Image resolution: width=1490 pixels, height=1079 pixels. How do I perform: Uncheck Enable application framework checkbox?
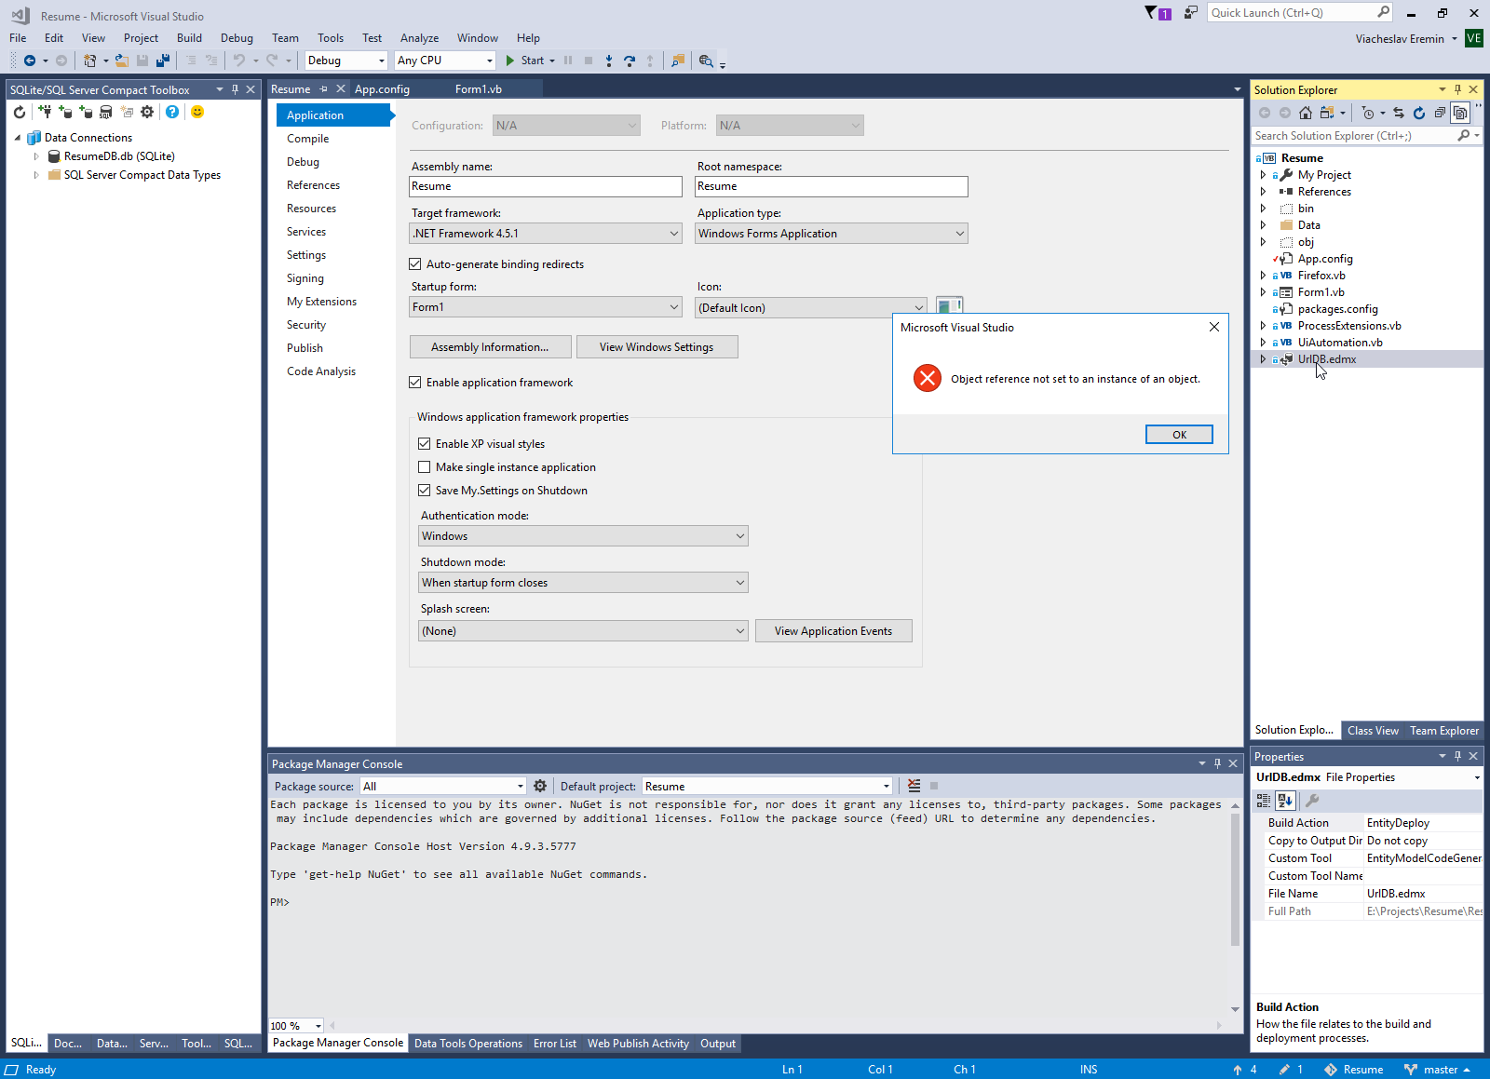coord(415,383)
